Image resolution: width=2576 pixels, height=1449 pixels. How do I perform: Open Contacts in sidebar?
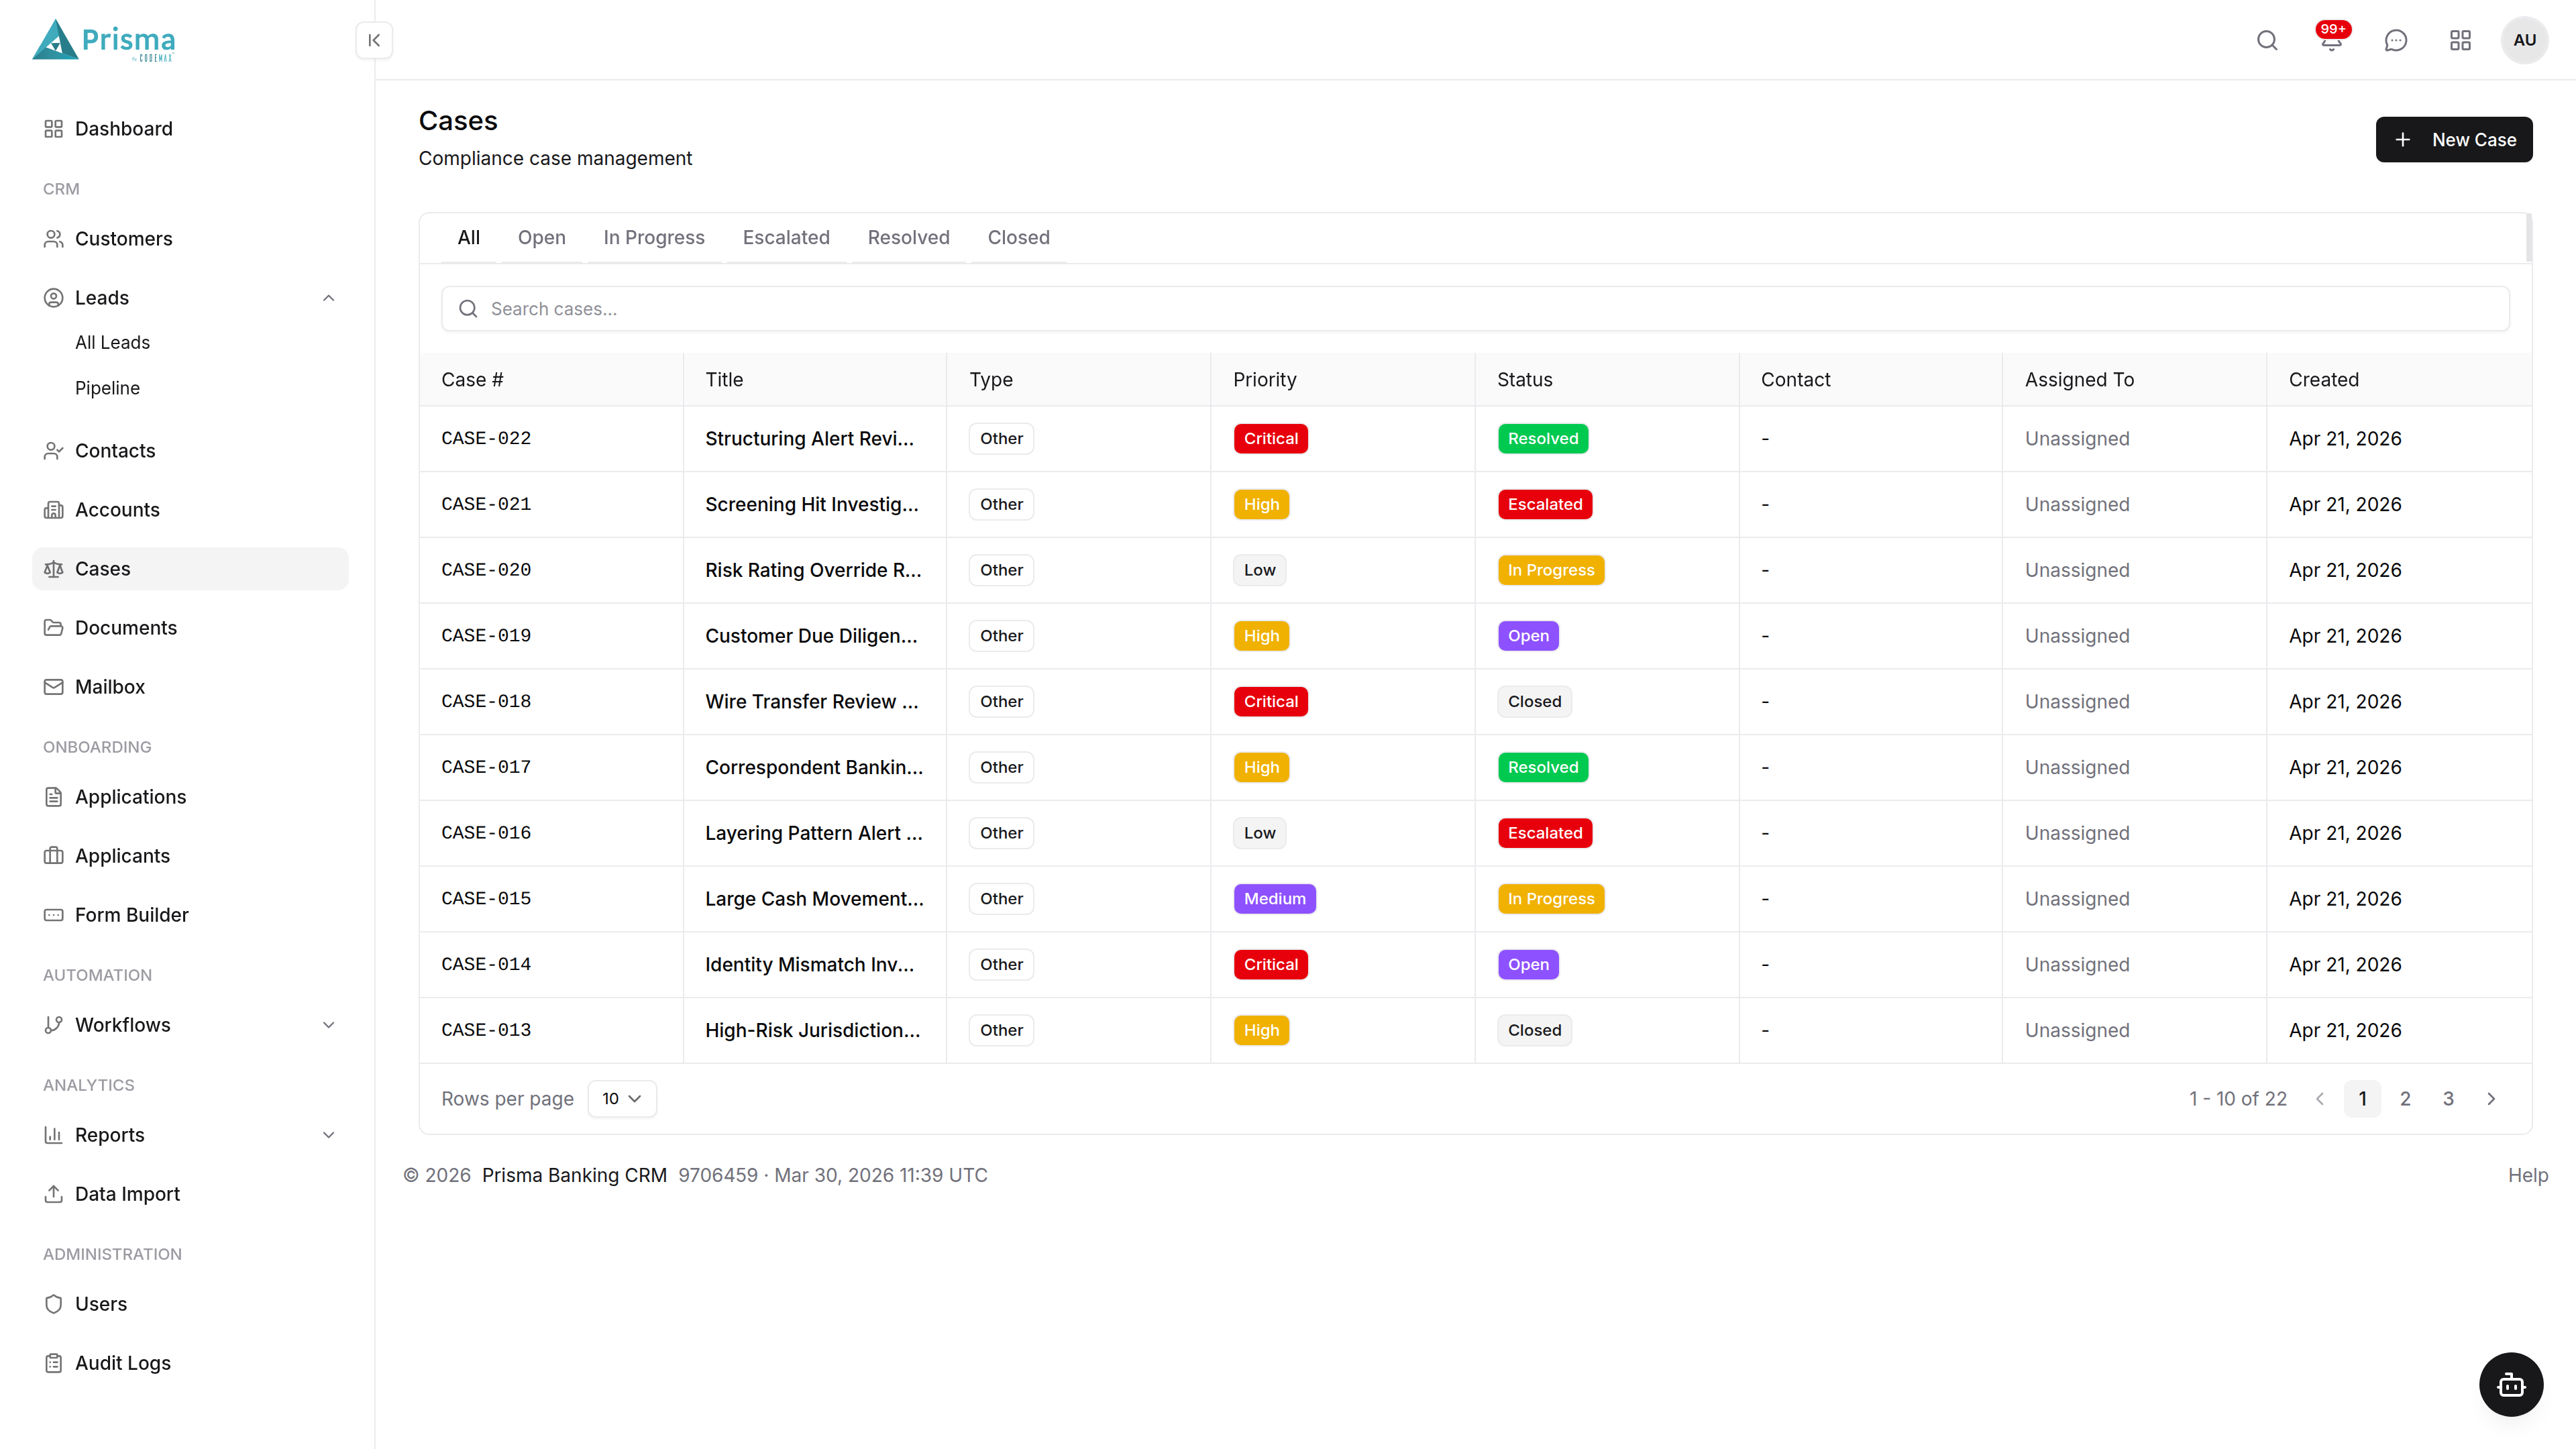tap(190, 451)
